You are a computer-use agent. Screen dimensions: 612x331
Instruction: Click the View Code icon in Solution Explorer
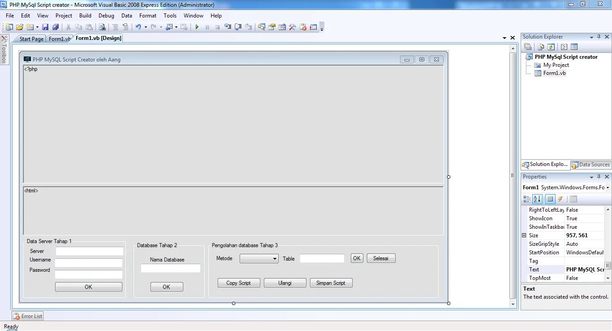(x=564, y=47)
